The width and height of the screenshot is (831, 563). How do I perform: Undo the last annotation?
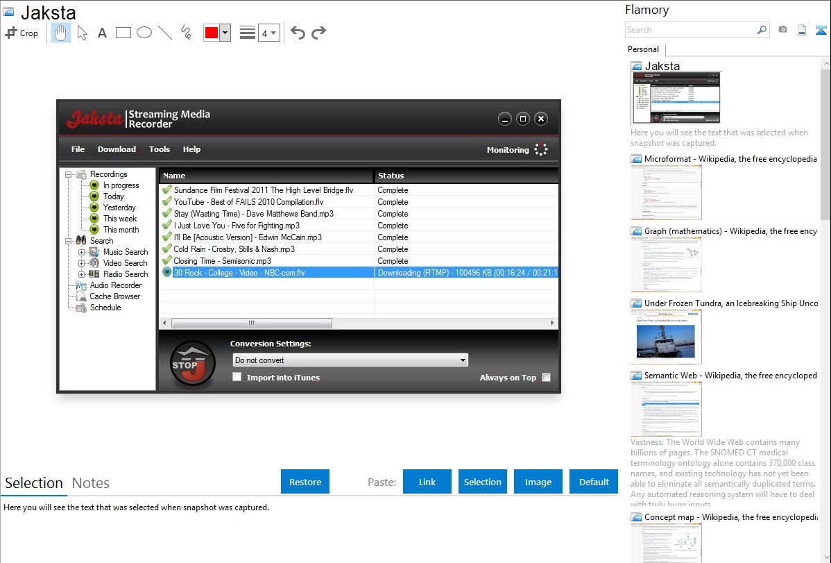point(298,33)
